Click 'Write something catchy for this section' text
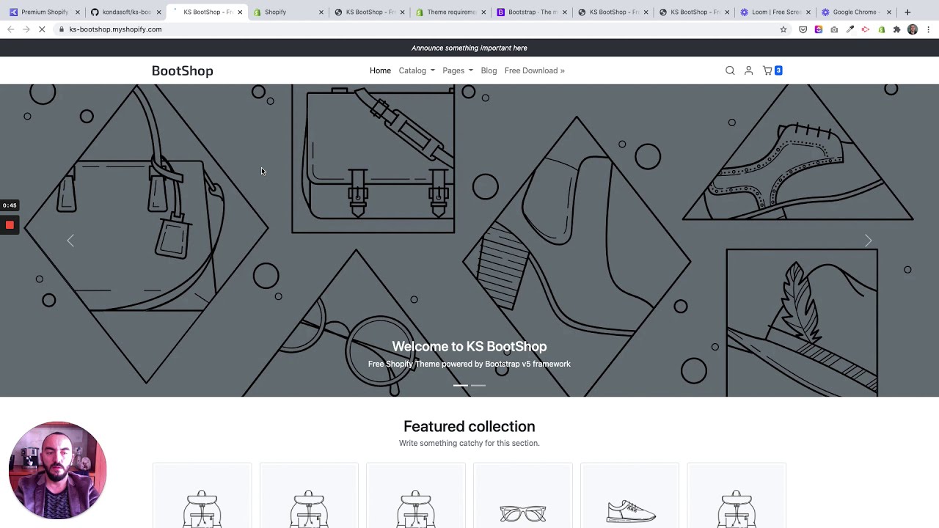This screenshot has height=528, width=939. 469,443
